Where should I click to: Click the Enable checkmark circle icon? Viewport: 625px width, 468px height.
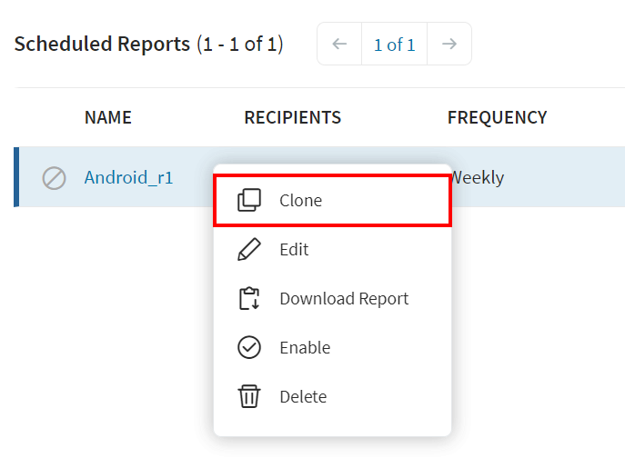point(248,348)
